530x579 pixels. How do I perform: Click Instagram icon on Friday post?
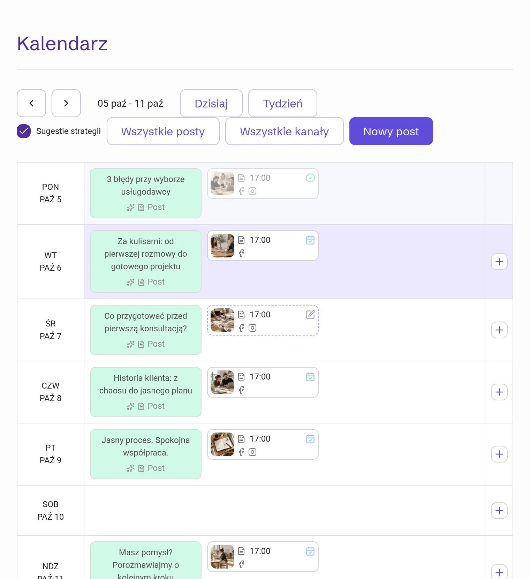pos(252,452)
